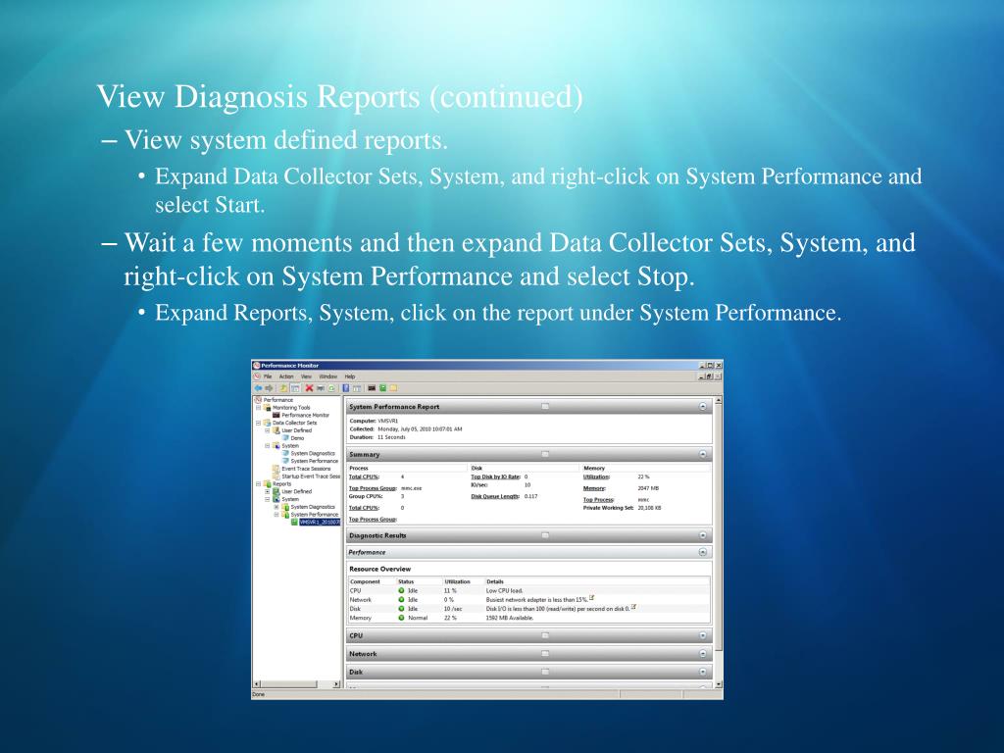Select Performance Monitor in the tree
Viewport: 1004px width, 753px height.
[x=306, y=415]
